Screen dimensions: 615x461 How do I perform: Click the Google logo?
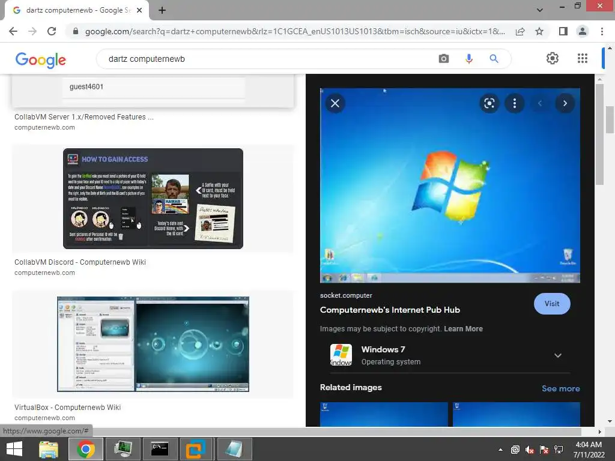[41, 60]
